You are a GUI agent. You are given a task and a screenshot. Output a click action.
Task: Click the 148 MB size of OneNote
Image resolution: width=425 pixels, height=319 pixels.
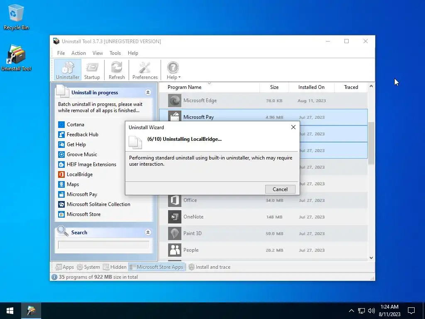coord(274,217)
